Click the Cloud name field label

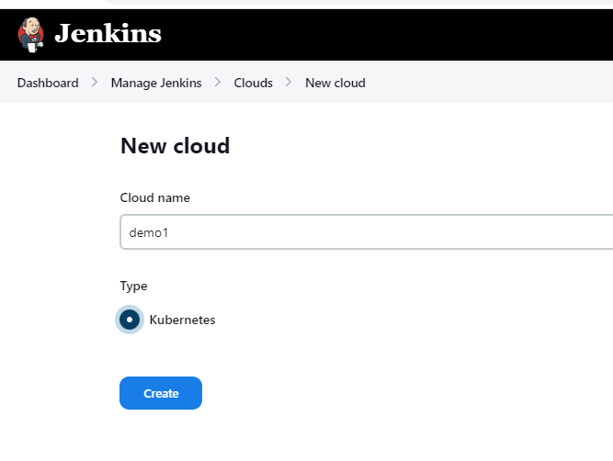[154, 197]
